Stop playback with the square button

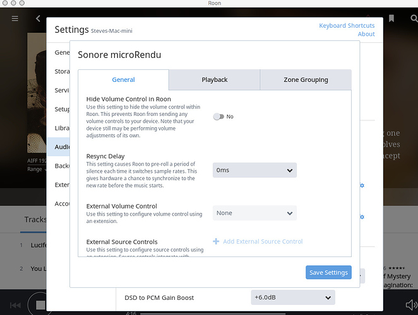tap(40, 305)
